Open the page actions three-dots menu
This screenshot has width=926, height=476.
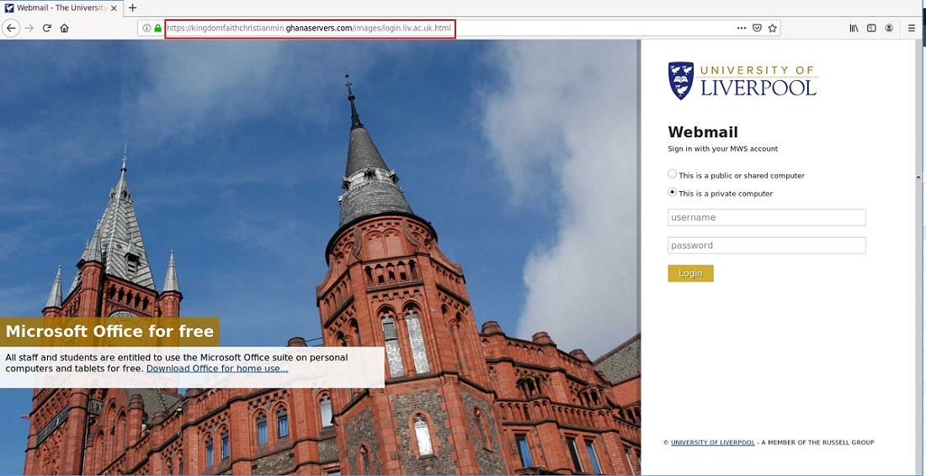[741, 28]
